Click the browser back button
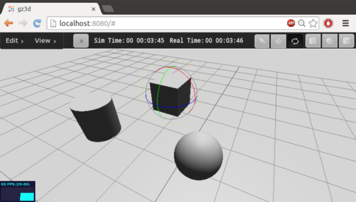This screenshot has width=356, height=202. [8, 23]
